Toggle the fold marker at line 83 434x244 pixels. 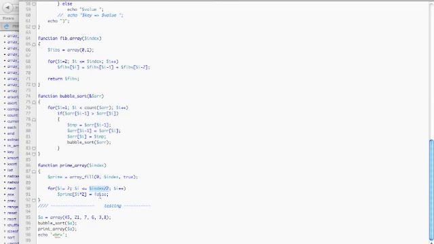coord(34,148)
